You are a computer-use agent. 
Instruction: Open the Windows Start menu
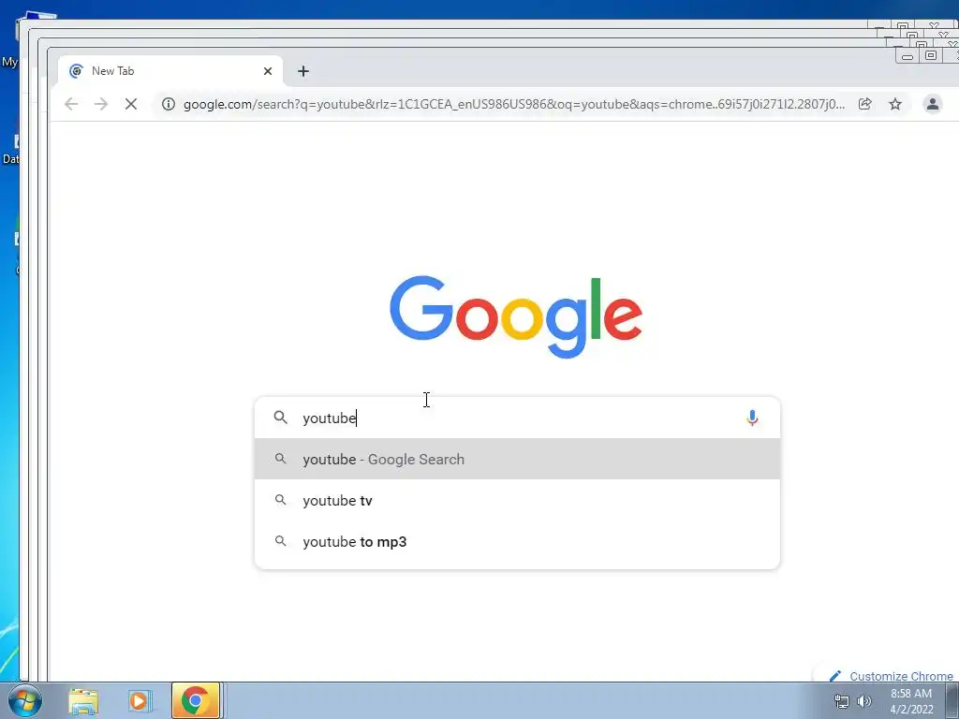tap(24, 700)
